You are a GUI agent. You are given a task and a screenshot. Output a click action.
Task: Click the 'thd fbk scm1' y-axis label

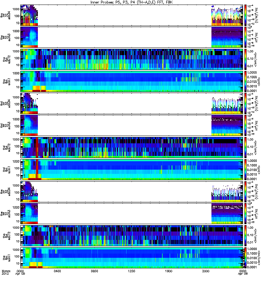7,170
